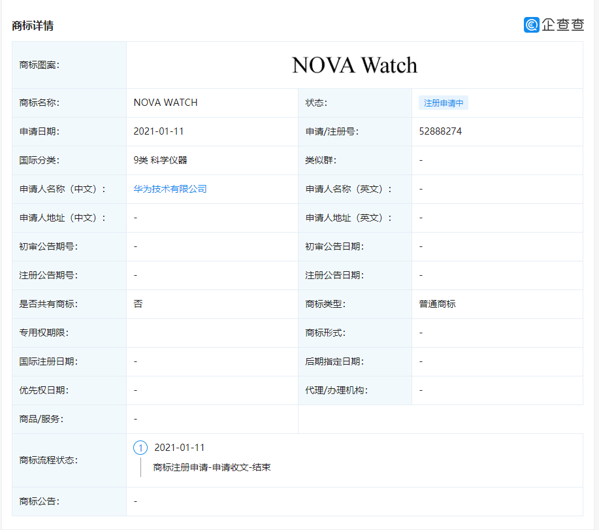The image size is (599, 530).
Task: Select the application number 52888274
Action: pos(440,131)
